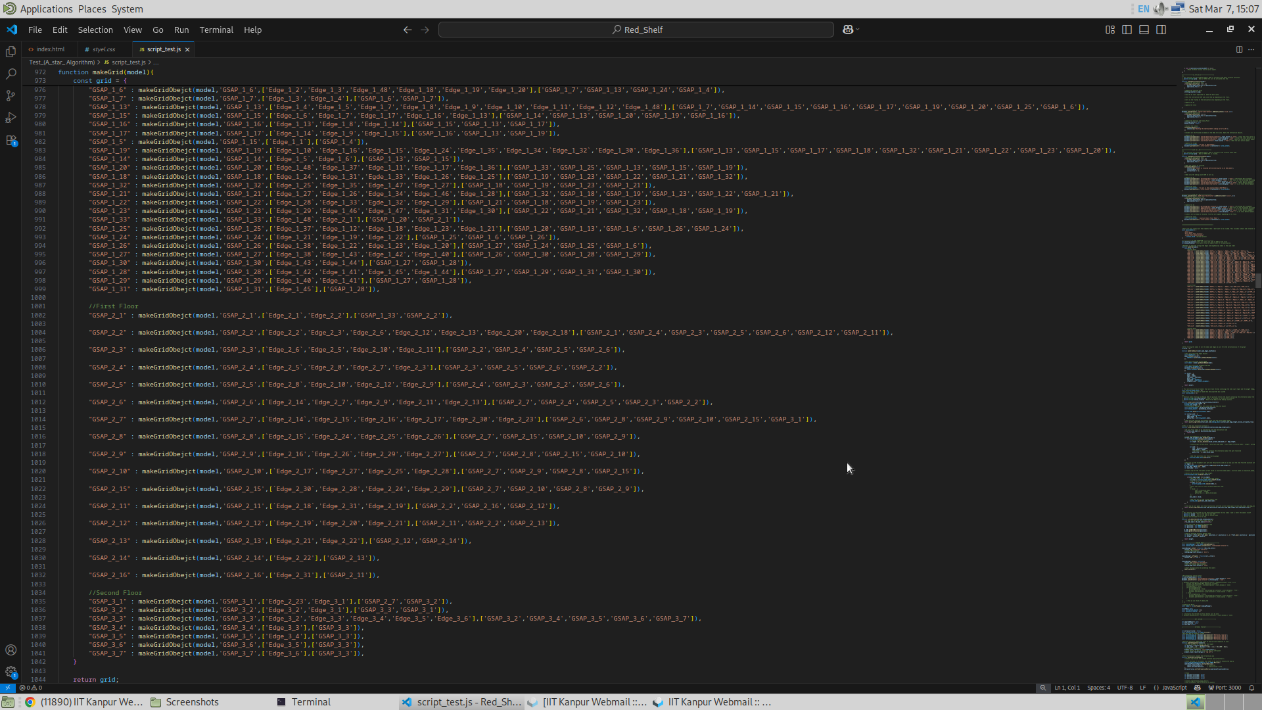Screen dimensions: 1262x710
Task: Open the Run and Debug view
Action: (x=11, y=118)
